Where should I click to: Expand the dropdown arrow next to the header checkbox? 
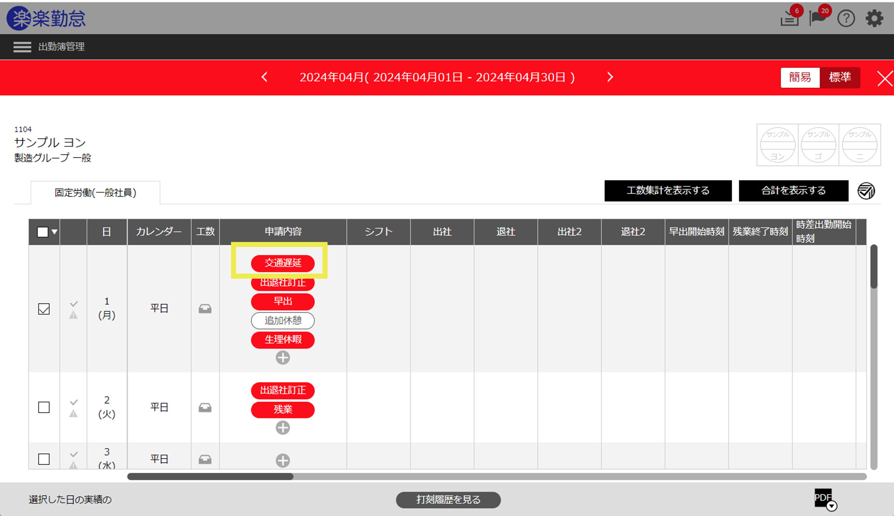coord(54,232)
